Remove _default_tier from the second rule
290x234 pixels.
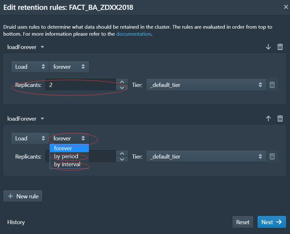[272, 156]
